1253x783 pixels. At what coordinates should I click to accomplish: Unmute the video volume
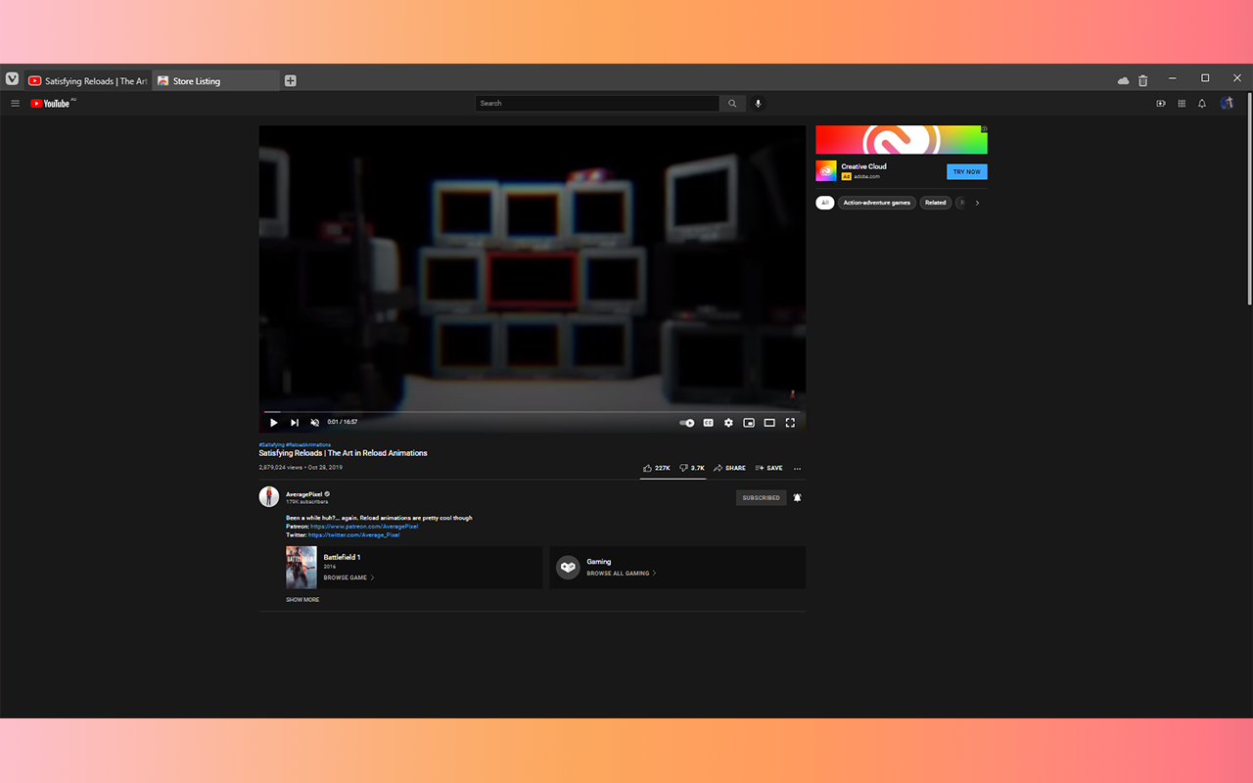pyautogui.click(x=314, y=422)
